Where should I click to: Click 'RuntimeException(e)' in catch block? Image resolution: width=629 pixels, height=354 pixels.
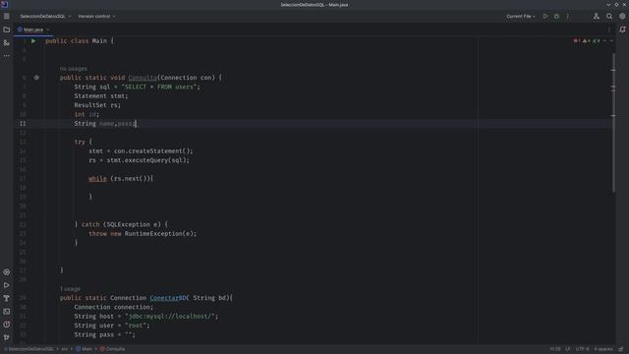pyautogui.click(x=159, y=234)
